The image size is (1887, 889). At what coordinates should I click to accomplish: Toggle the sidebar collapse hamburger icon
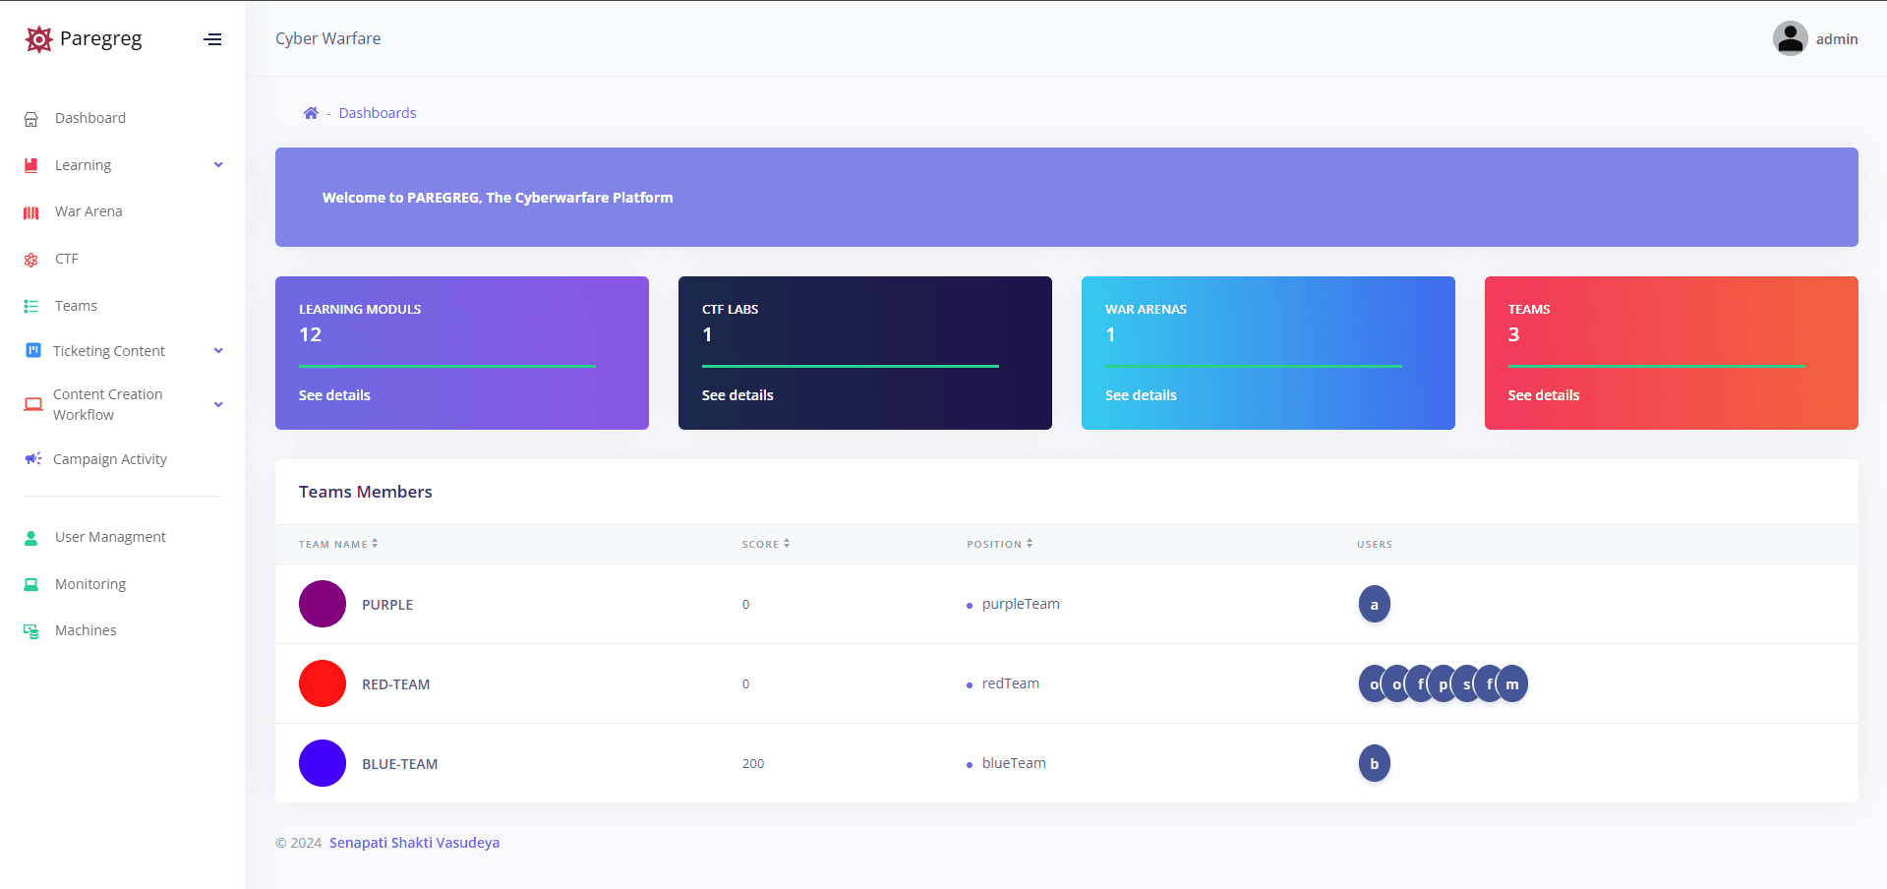[x=212, y=39]
